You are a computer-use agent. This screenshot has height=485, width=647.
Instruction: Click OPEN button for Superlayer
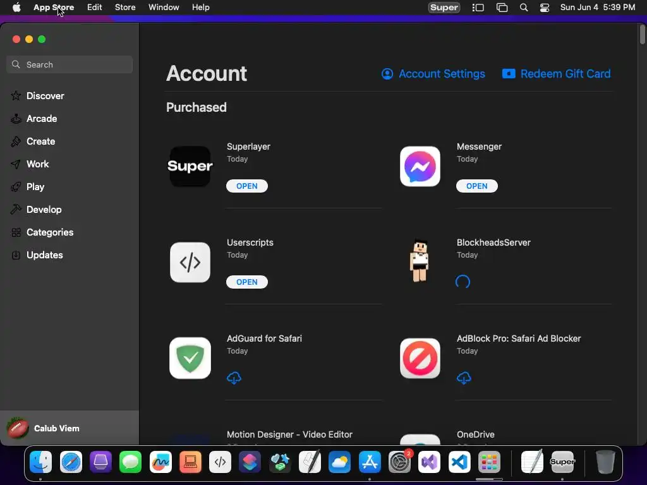pyautogui.click(x=247, y=186)
